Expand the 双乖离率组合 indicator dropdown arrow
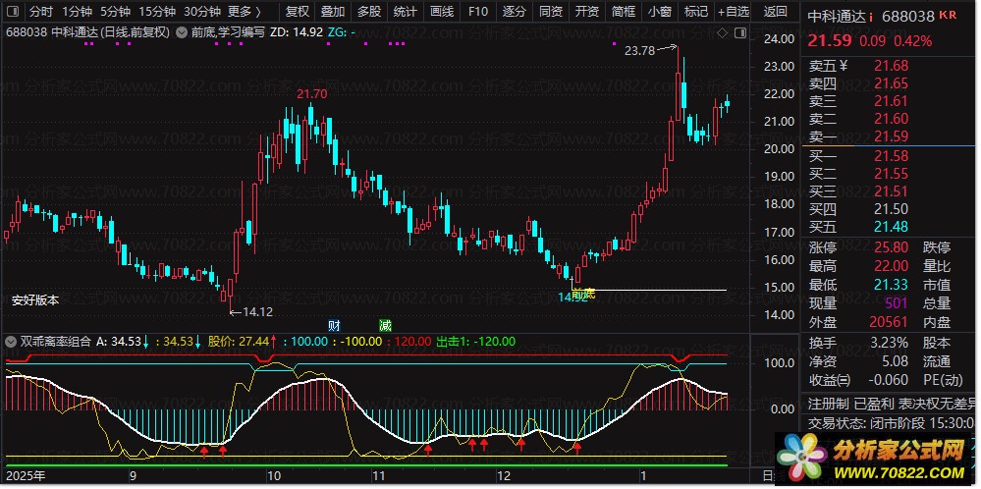Viewport: 981px width, 489px height. click(11, 342)
